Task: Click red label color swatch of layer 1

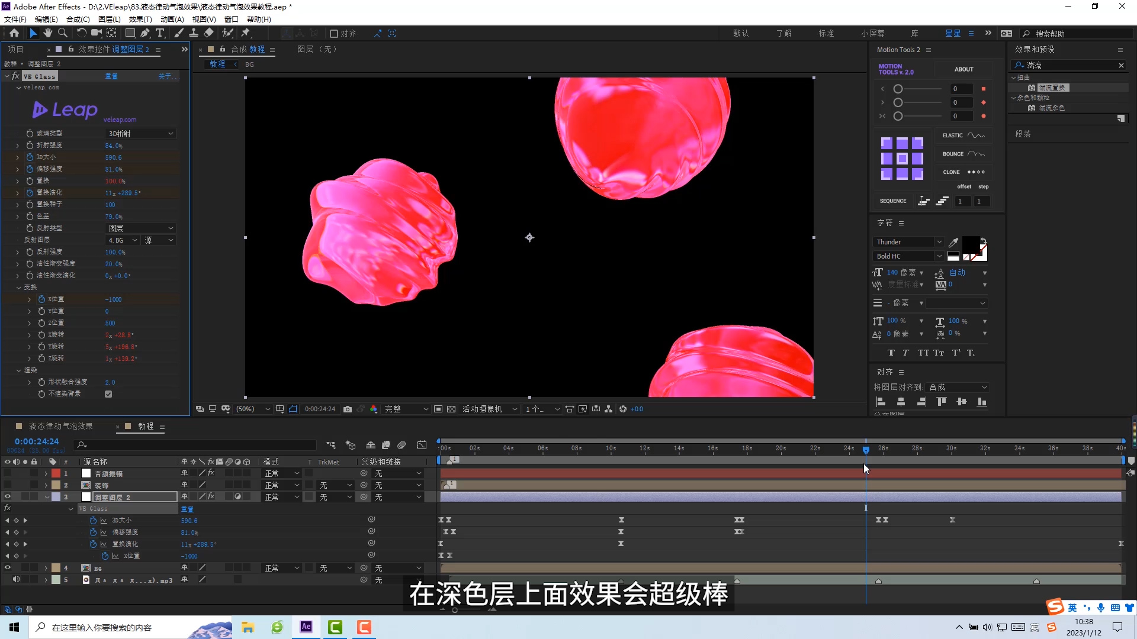Action: click(56, 473)
